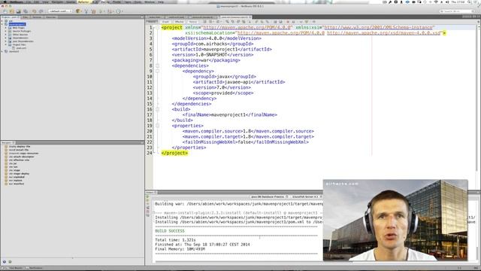The width and height of the screenshot is (481, 271).
Task: Click Start Macro Recording red icon
Action: [x=288, y=22]
